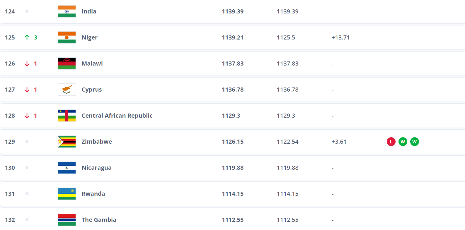This screenshot has width=465, height=230.
Task: Click the Cyprus flag icon
Action: (x=67, y=90)
